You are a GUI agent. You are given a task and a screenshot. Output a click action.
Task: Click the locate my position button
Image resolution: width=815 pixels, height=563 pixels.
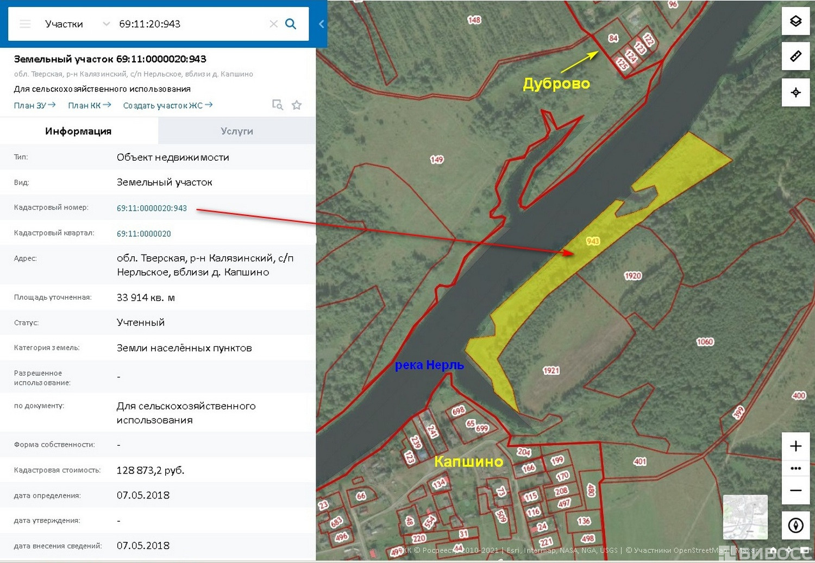tap(796, 92)
